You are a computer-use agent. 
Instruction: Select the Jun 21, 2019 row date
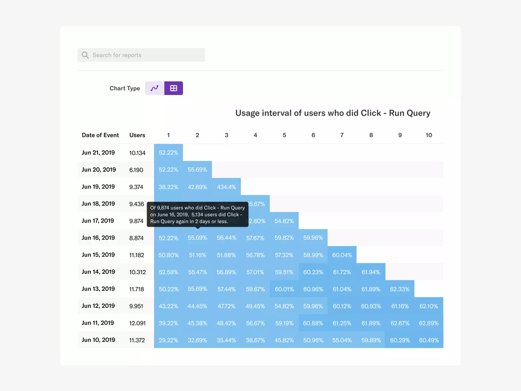pos(98,152)
